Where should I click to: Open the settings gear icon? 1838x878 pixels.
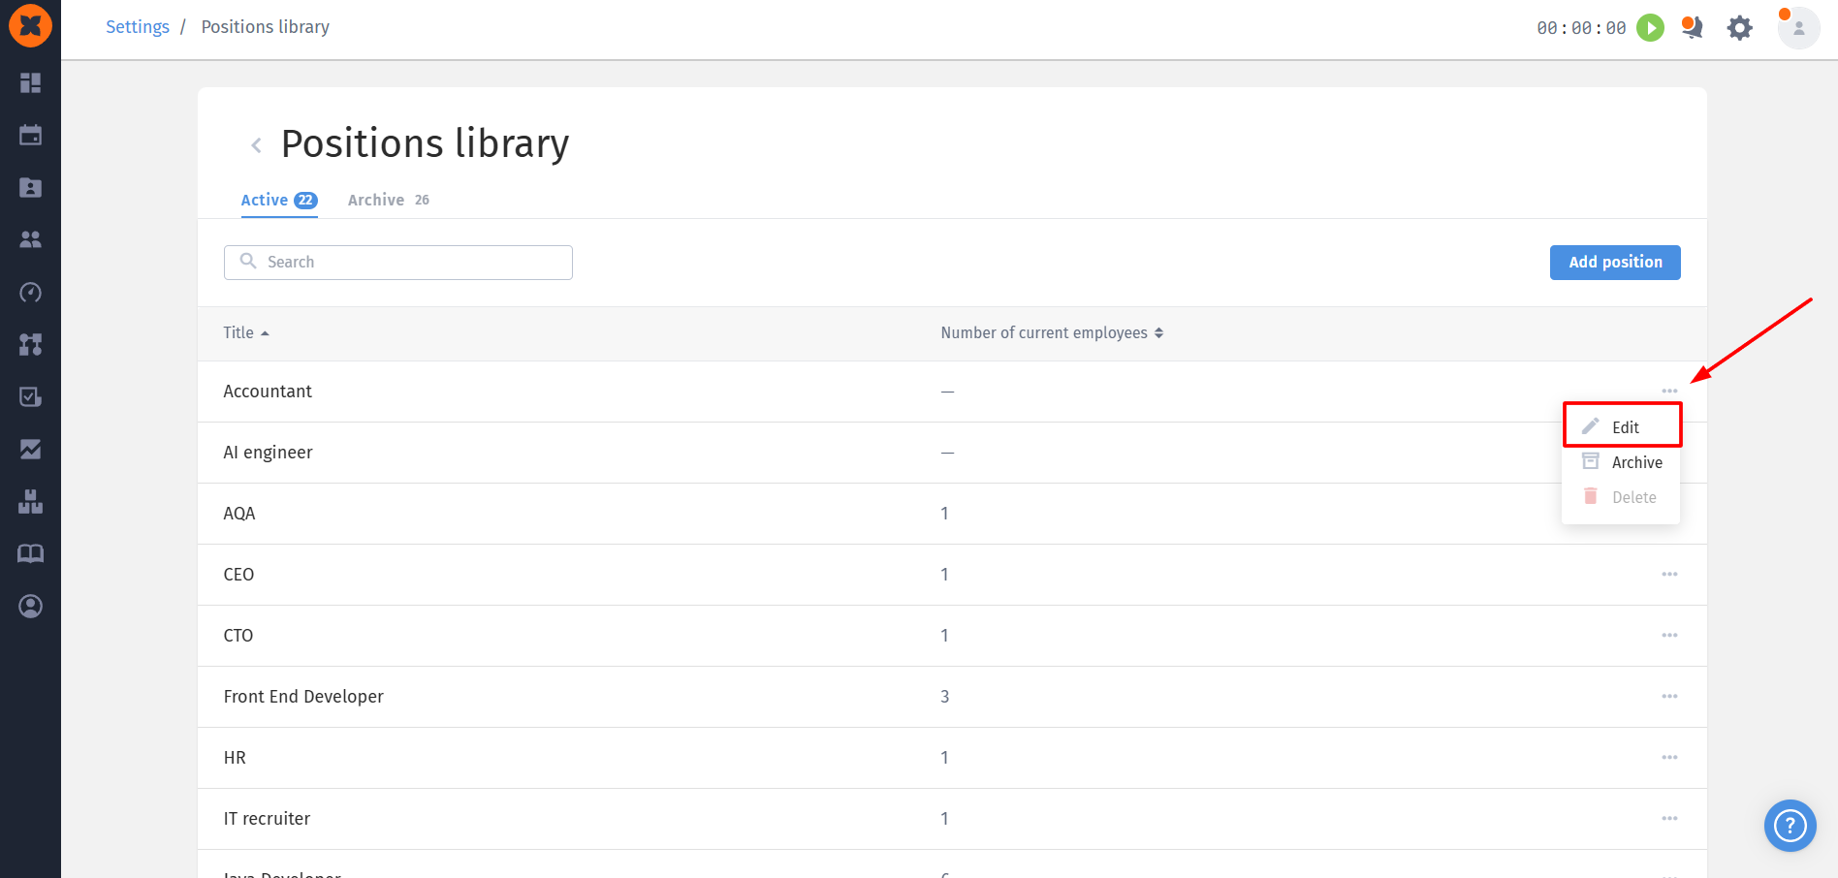[x=1740, y=28]
